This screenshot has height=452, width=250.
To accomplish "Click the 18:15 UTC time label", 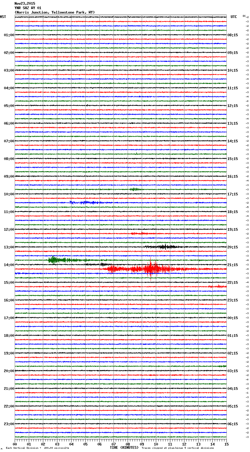I will pyautogui.click(x=233, y=212).
